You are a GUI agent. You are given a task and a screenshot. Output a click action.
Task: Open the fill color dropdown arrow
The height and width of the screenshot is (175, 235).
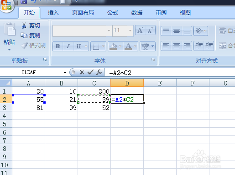(120, 46)
